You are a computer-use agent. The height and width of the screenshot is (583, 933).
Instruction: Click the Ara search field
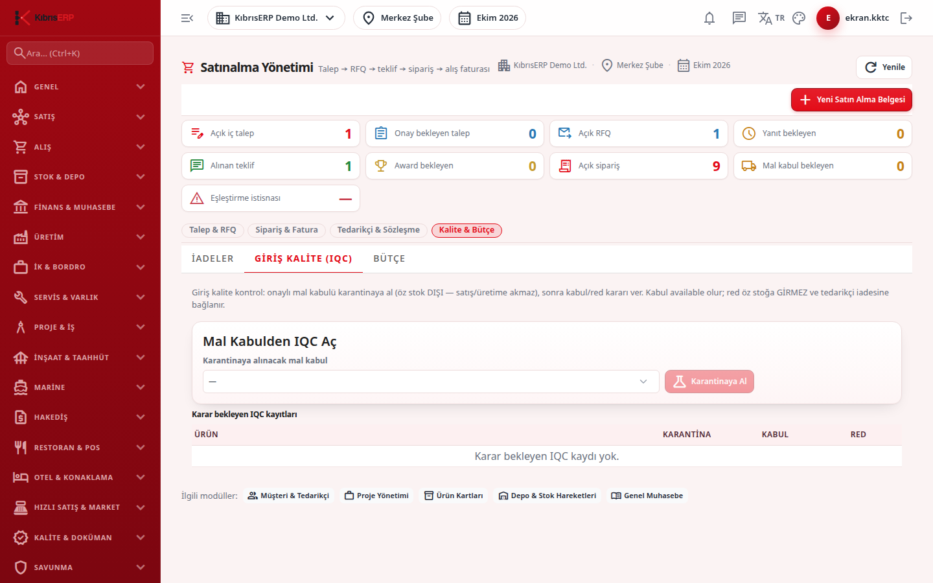point(80,53)
